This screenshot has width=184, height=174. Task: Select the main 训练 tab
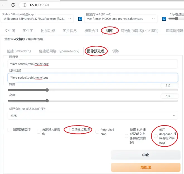pyautogui.click(x=110, y=31)
